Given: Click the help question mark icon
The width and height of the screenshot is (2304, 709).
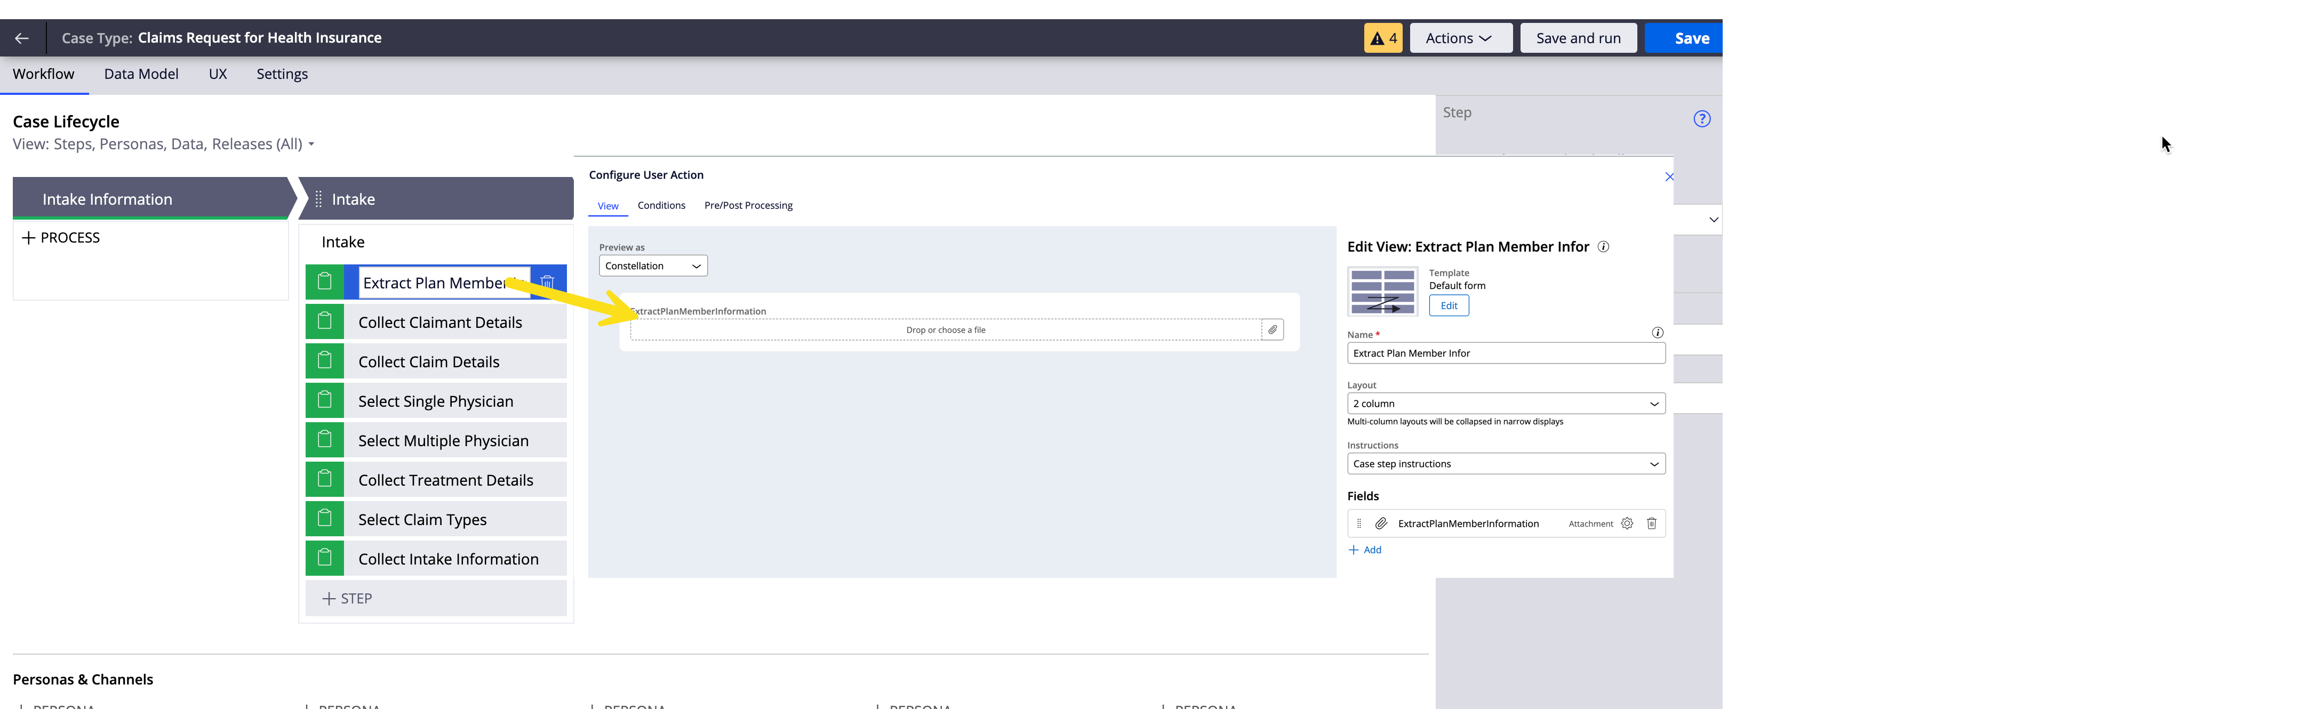Looking at the screenshot, I should (1701, 119).
